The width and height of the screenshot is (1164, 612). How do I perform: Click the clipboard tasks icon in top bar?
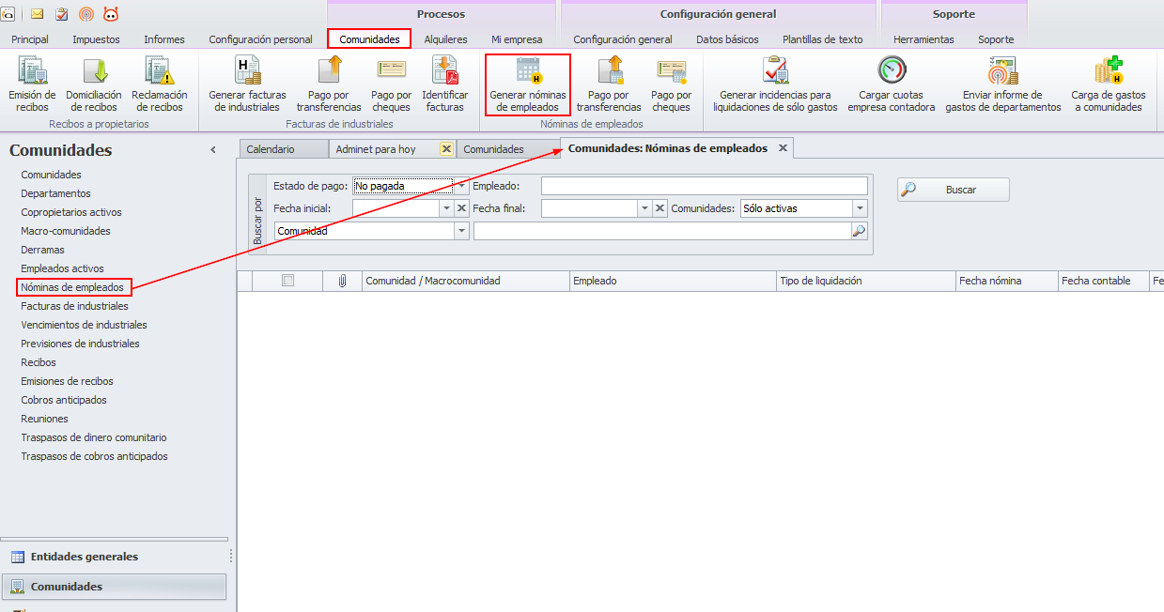click(62, 14)
